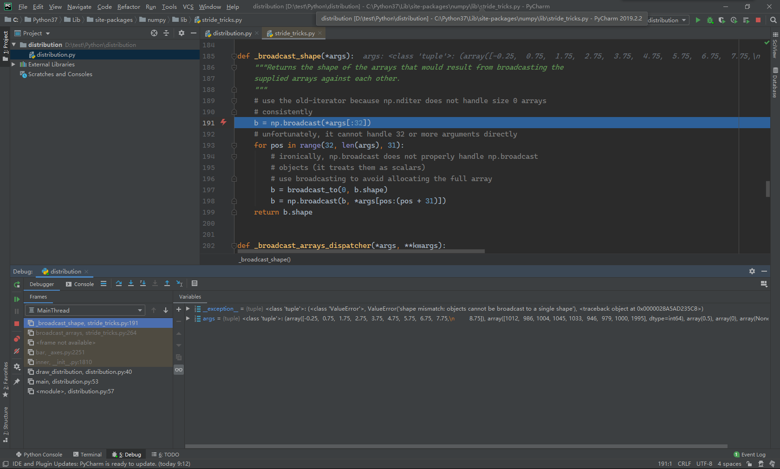The width and height of the screenshot is (780, 469).
Task: Open the Evaluate Expression calculator icon
Action: tap(195, 284)
